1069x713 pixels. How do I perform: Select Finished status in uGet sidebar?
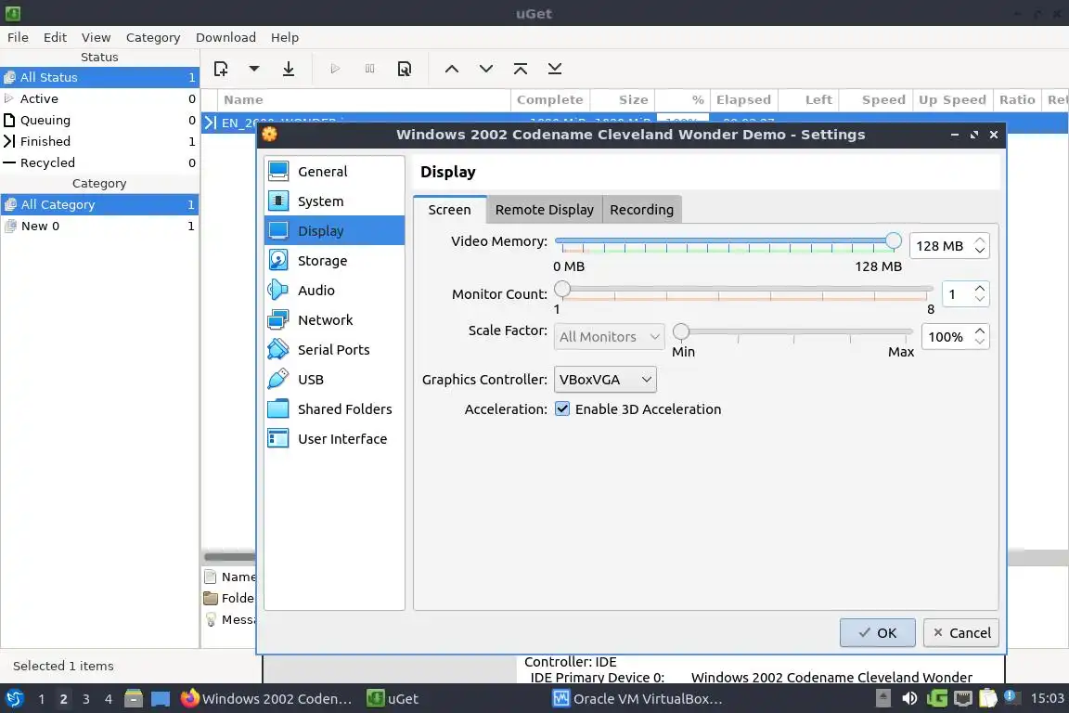pos(99,141)
